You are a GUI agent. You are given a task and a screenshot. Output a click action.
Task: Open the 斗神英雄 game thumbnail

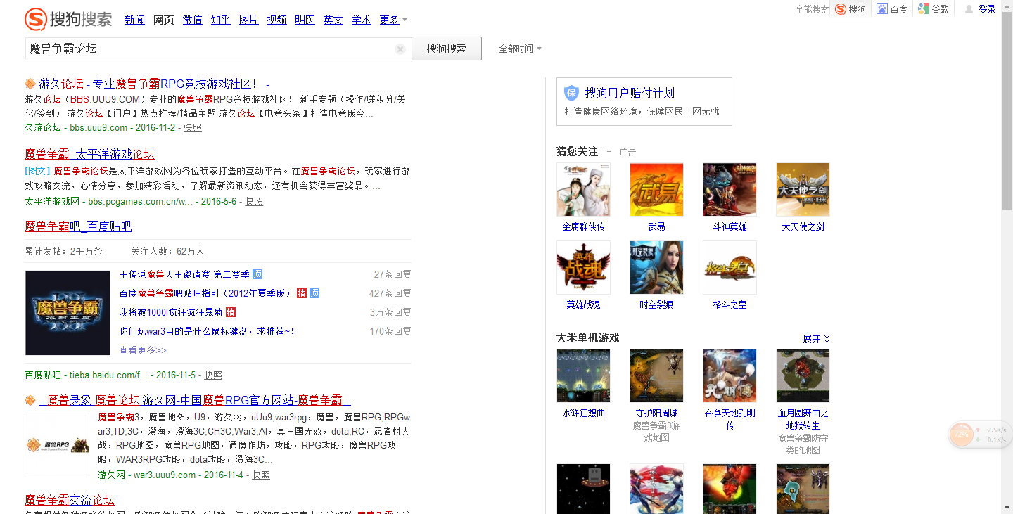pos(730,189)
